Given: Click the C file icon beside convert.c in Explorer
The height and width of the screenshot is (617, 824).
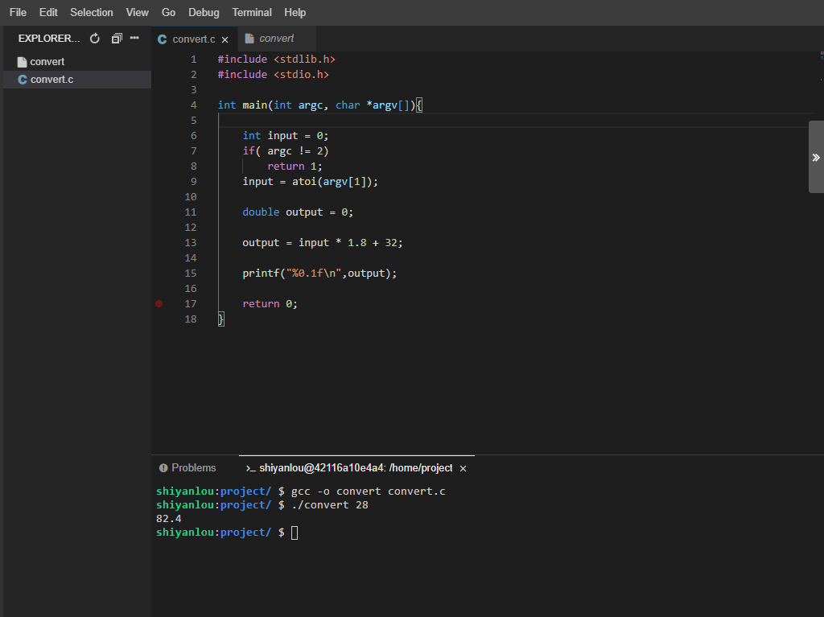Looking at the screenshot, I should (x=23, y=80).
